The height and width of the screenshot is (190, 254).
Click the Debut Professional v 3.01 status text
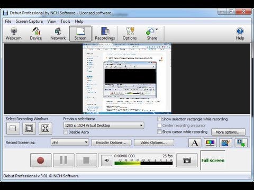(x=41, y=176)
